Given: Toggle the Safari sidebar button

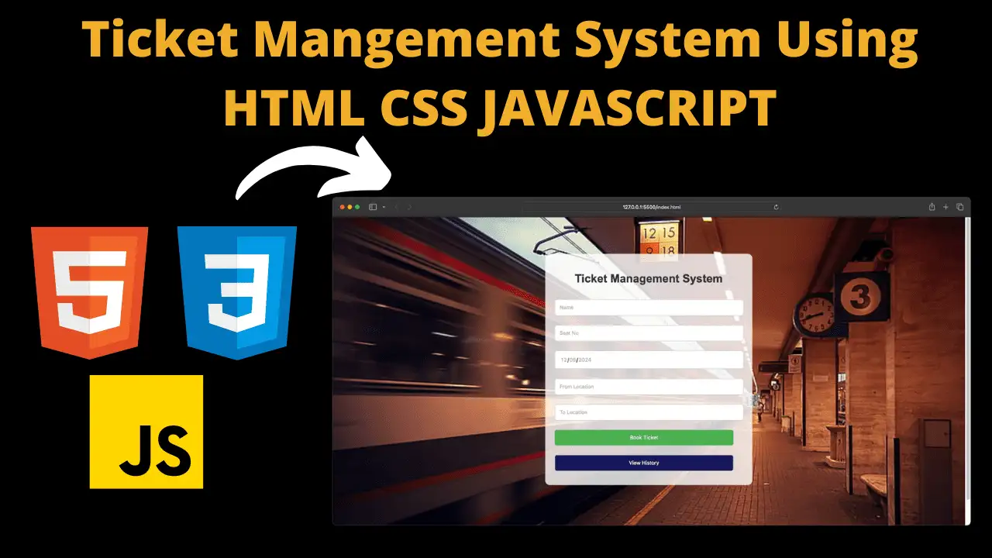Looking at the screenshot, I should coord(373,207).
